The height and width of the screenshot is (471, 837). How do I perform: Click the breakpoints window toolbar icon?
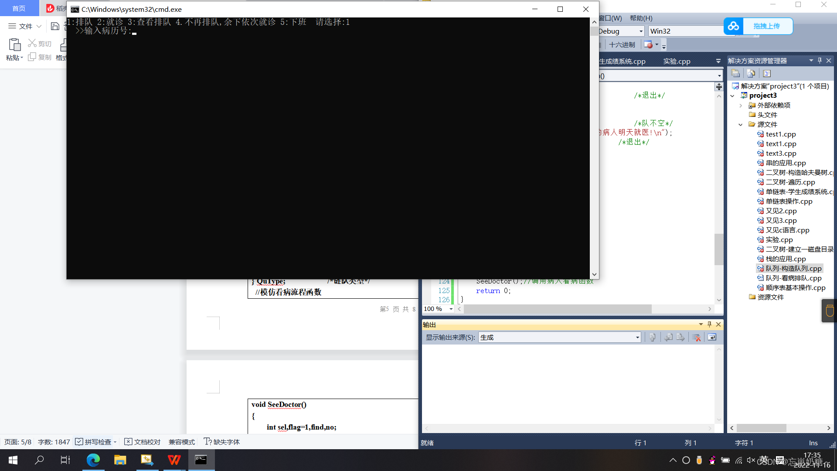tap(648, 44)
